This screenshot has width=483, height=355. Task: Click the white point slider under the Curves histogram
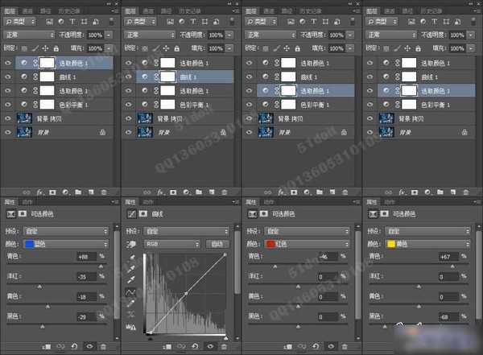tap(225, 336)
